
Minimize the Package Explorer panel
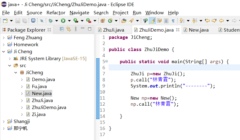tap(83, 28)
